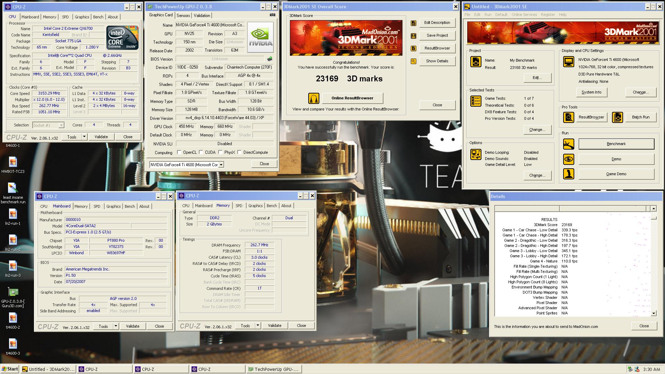
Task: Open the ln2-run-3 desktop icon
Action: (x=13, y=269)
